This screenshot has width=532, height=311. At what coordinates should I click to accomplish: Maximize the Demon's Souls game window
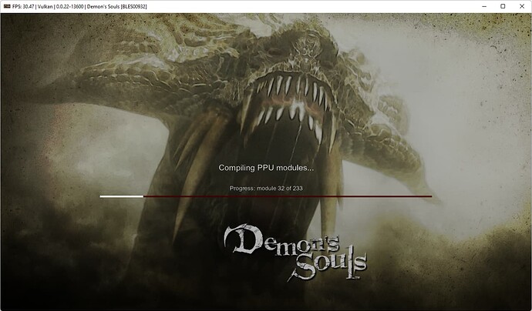(x=503, y=6)
